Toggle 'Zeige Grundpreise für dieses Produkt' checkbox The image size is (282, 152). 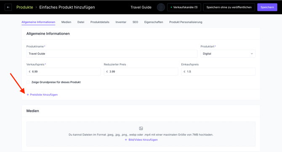(x=28, y=82)
